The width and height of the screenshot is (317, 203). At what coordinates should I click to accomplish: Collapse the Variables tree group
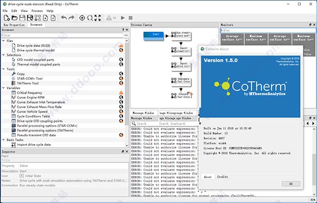(4, 88)
